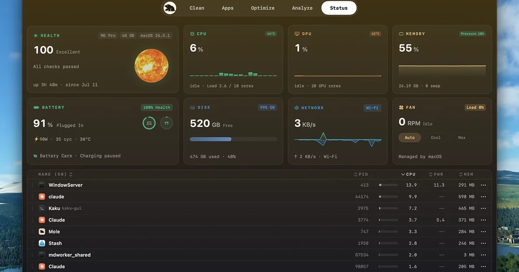The image size is (519, 272).
Task: Click the 42°C GPU temperature badge
Action: coord(375,34)
